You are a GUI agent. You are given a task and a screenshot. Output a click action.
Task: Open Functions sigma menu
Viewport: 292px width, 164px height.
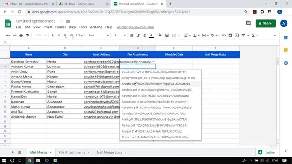click(x=255, y=36)
